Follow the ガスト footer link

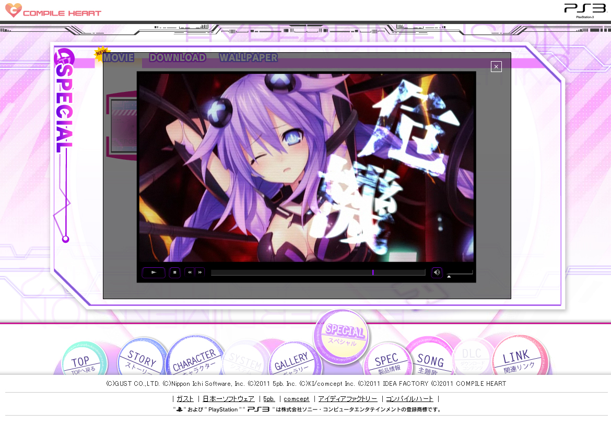[x=185, y=399]
